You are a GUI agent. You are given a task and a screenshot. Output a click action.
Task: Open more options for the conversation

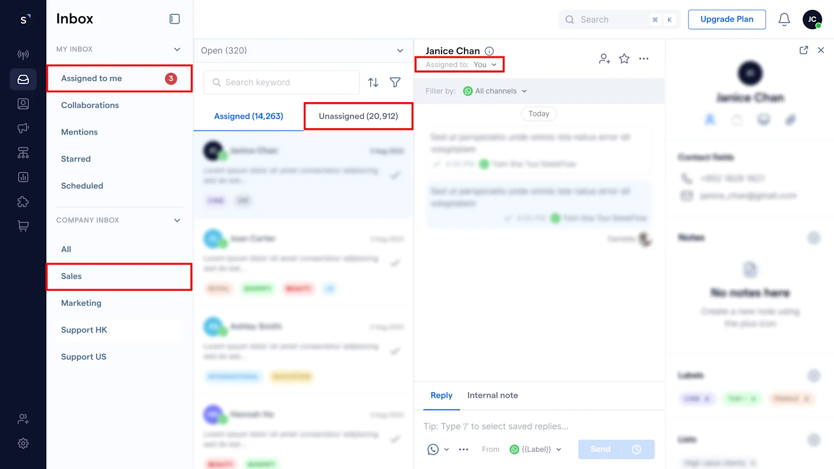pos(643,58)
